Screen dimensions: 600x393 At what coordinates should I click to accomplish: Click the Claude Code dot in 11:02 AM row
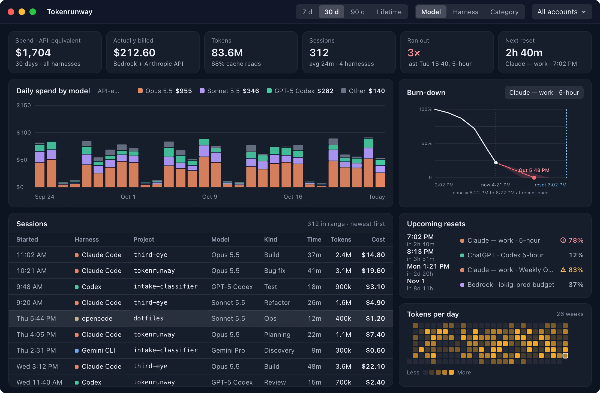click(77, 255)
